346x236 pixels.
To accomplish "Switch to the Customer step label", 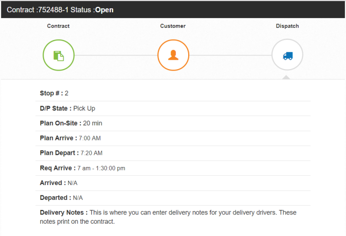I will [173, 26].
